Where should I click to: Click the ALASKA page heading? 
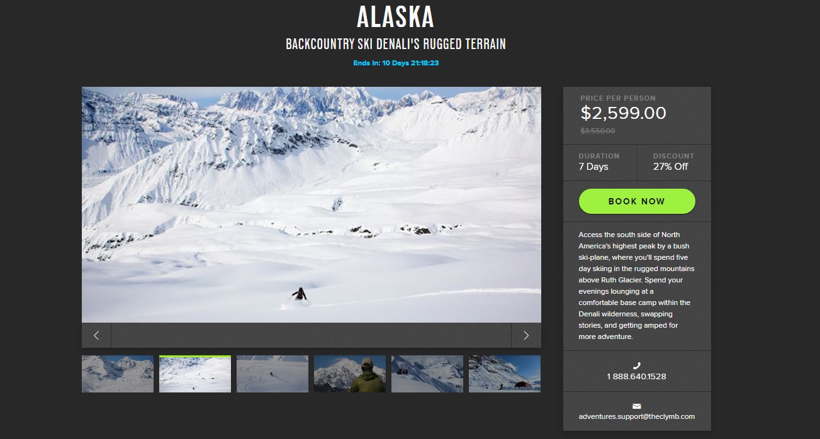coord(396,17)
